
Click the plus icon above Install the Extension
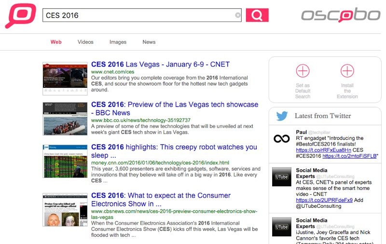[347, 71]
